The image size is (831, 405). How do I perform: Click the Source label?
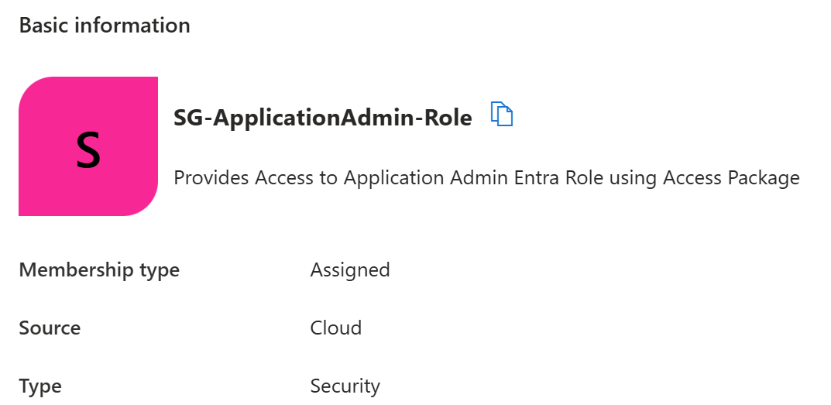click(50, 328)
